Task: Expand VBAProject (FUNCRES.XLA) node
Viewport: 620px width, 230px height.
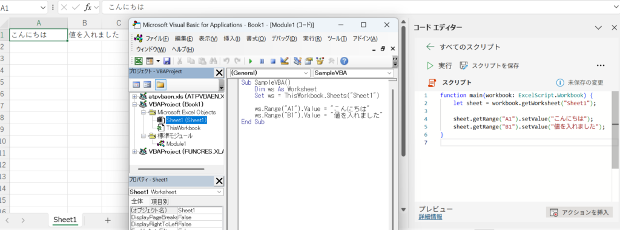Action: [x=134, y=151]
